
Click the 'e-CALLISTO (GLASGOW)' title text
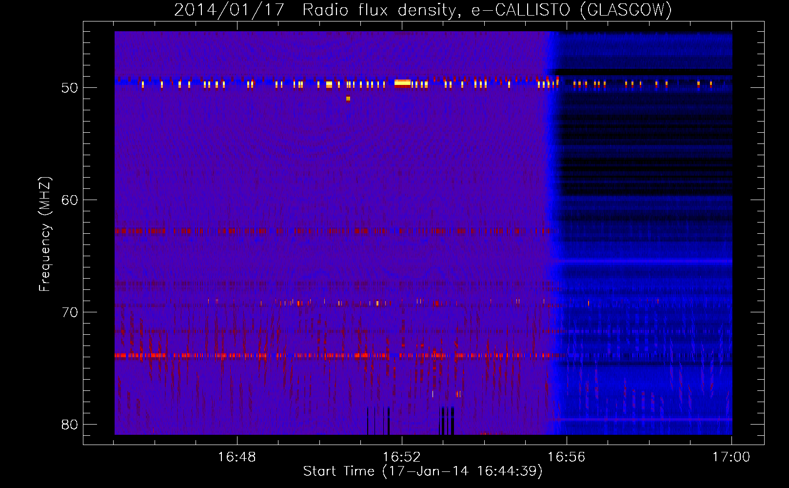572,10
